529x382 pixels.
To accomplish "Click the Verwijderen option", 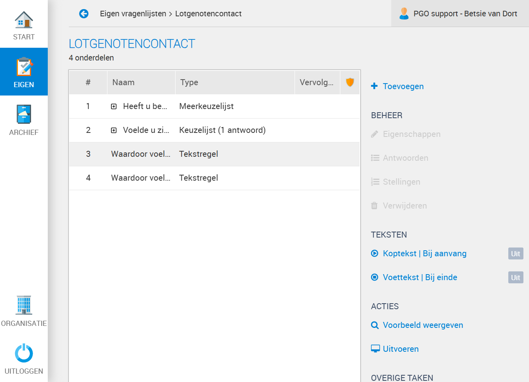I will [405, 206].
